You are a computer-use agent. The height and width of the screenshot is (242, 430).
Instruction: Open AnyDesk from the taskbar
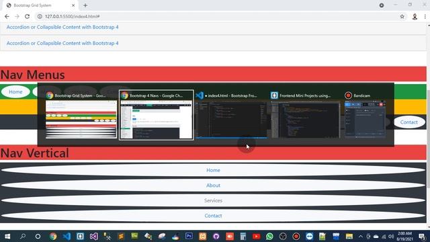pyautogui.click(x=230, y=236)
